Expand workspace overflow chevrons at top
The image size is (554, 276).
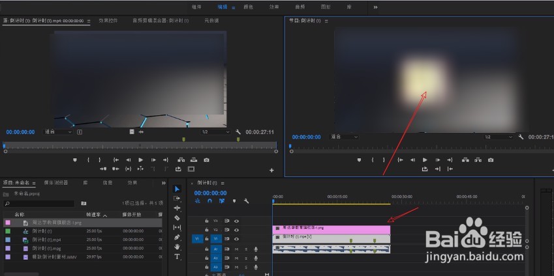click(x=375, y=7)
